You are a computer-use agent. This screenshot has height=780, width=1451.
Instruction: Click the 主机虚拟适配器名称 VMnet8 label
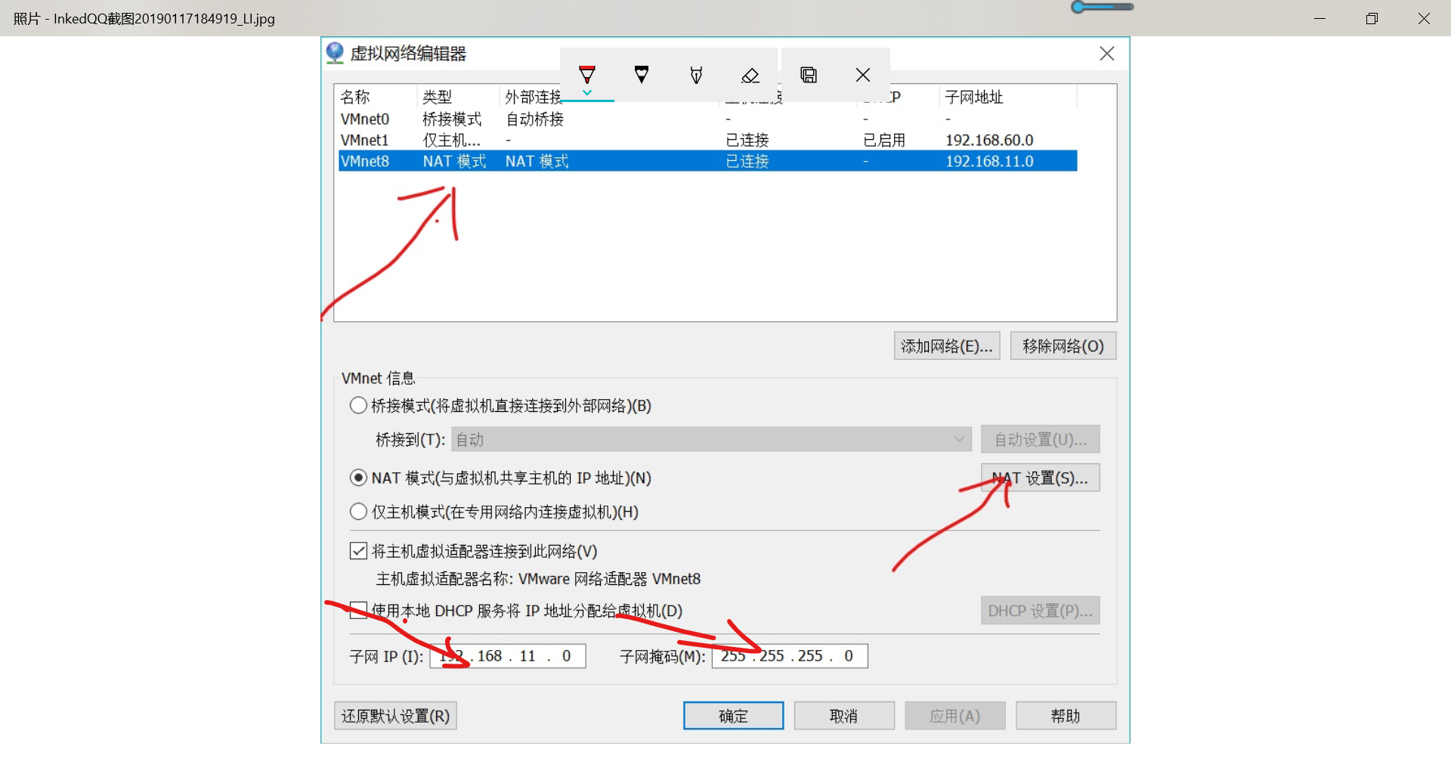click(538, 579)
